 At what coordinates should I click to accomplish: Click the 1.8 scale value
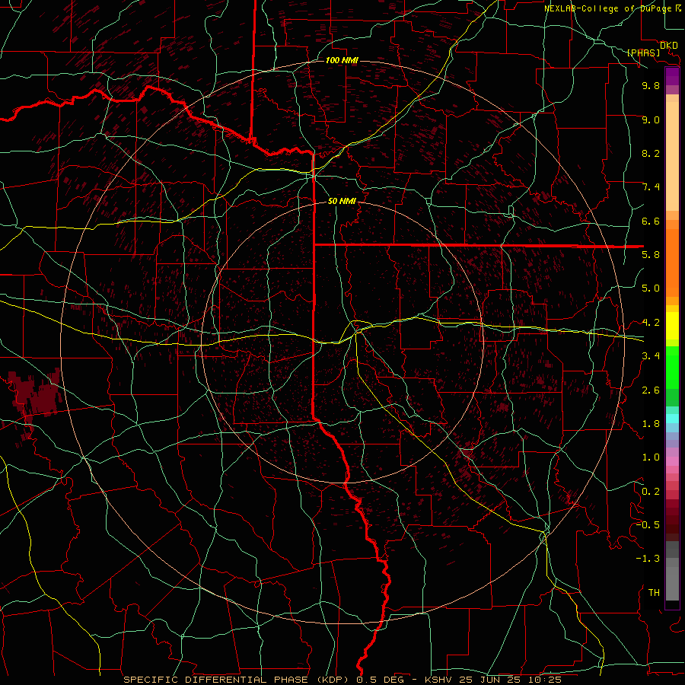click(651, 424)
